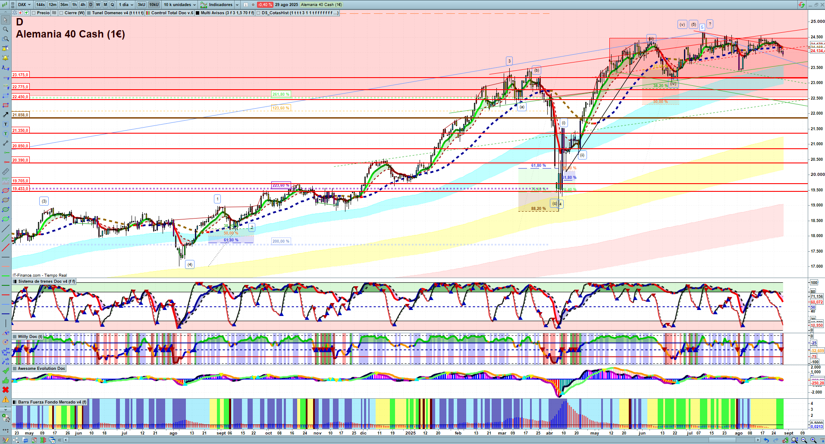Click the Tunel Domenec v4 color swatch
The image size is (825, 444).
(x=89, y=13)
